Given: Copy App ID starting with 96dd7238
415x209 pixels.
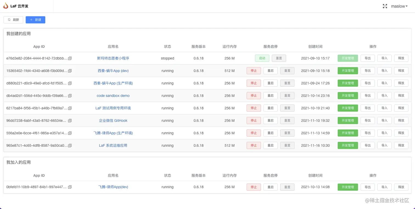Looking at the screenshot, I should coord(70,121).
